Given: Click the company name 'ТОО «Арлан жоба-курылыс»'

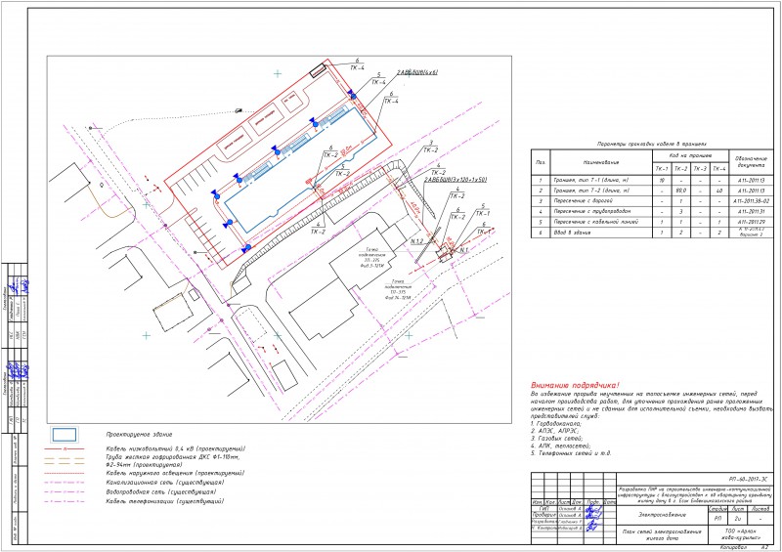Looking at the screenshot, I should 742,535.
